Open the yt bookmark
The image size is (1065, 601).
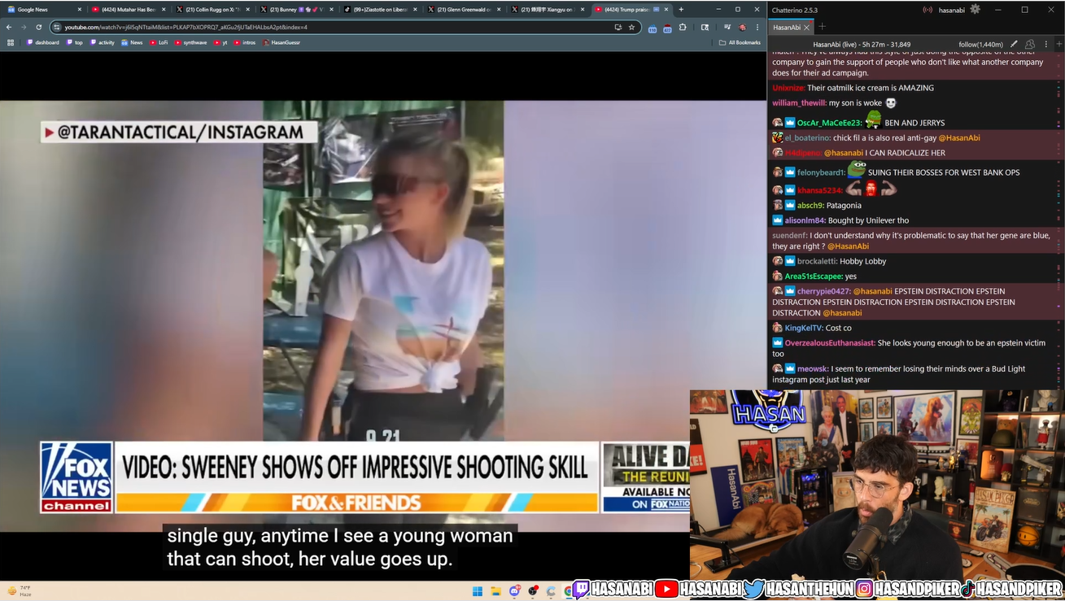click(221, 42)
